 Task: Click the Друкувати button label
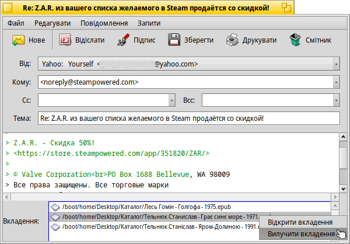pos(260,40)
